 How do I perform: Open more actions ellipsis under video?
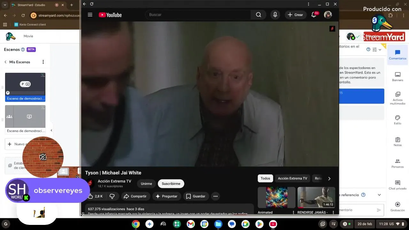coord(215,196)
